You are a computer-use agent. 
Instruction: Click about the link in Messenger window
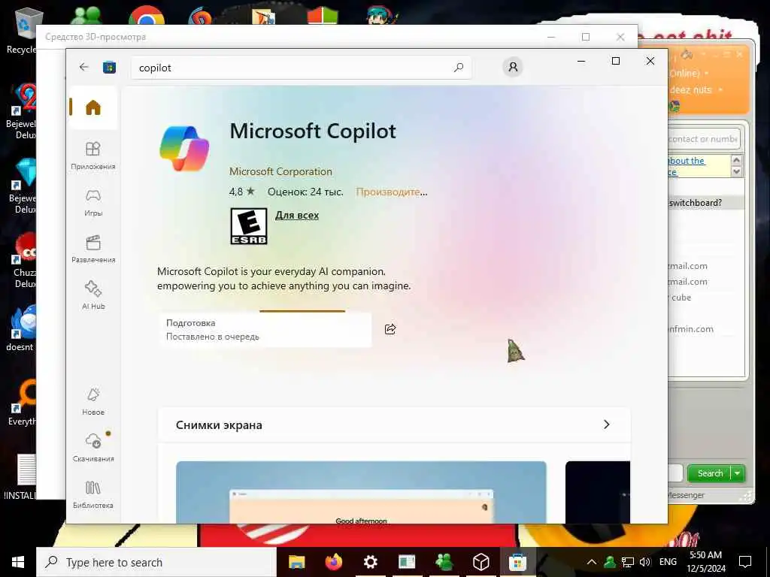pyautogui.click(x=687, y=161)
